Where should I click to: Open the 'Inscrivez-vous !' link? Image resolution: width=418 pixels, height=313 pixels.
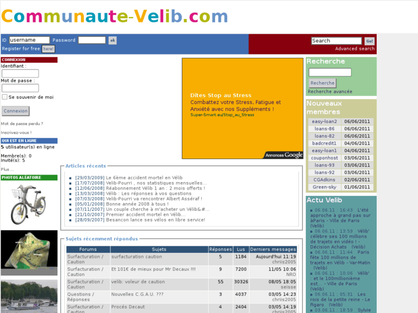tap(16, 133)
